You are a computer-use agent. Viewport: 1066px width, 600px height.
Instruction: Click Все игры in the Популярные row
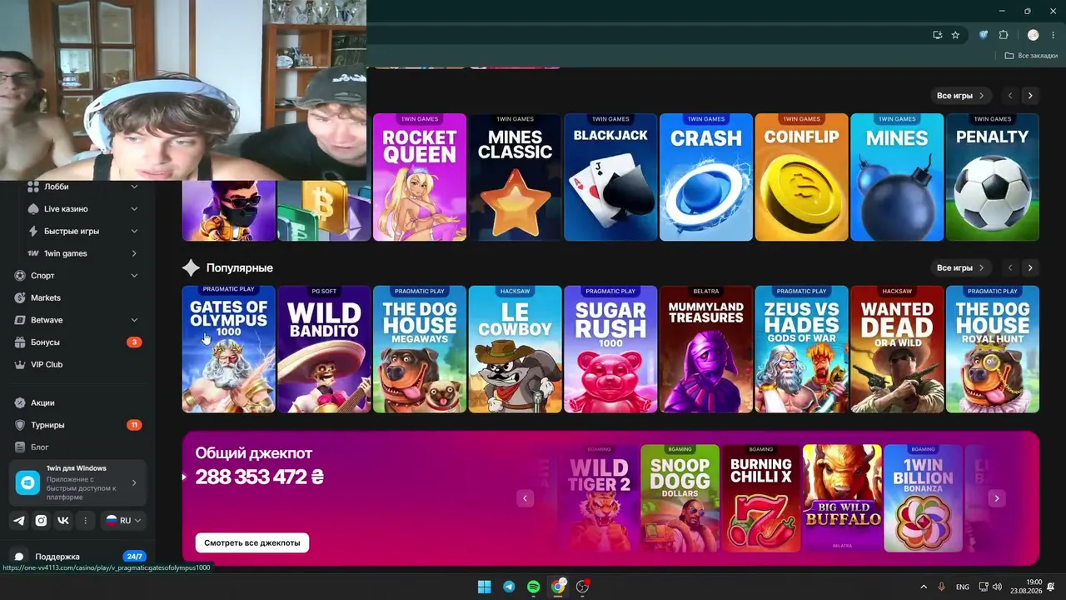961,268
